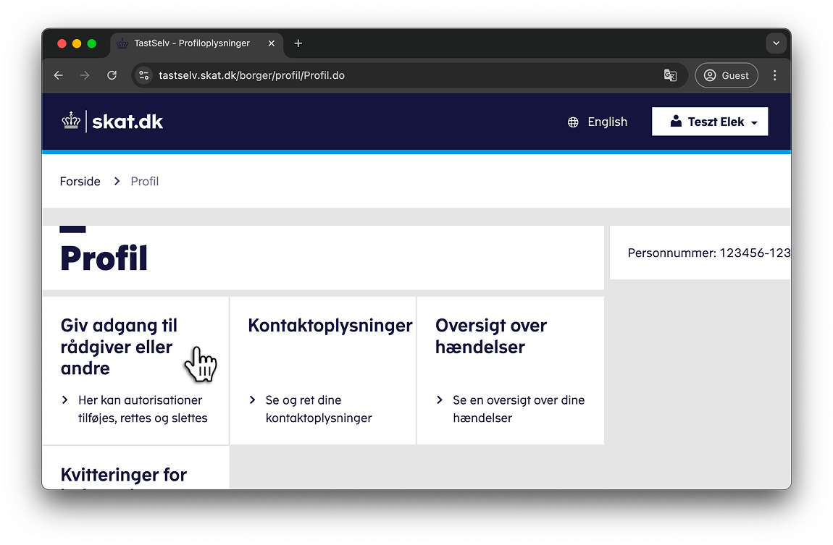Open the tab search dropdown arrow
The image size is (833, 545).
coord(776,43)
